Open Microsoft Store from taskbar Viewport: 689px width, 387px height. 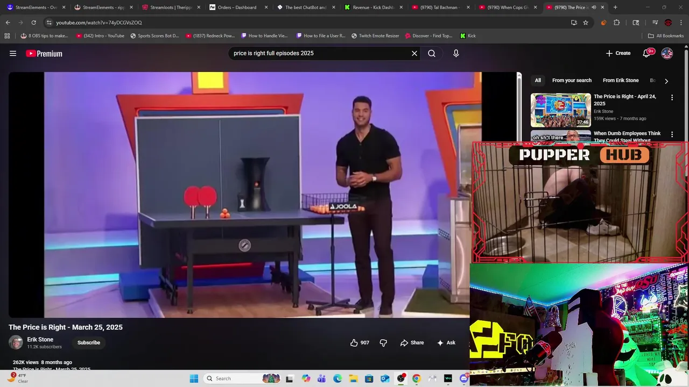(x=369, y=378)
